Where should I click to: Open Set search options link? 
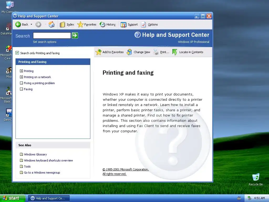point(45,42)
